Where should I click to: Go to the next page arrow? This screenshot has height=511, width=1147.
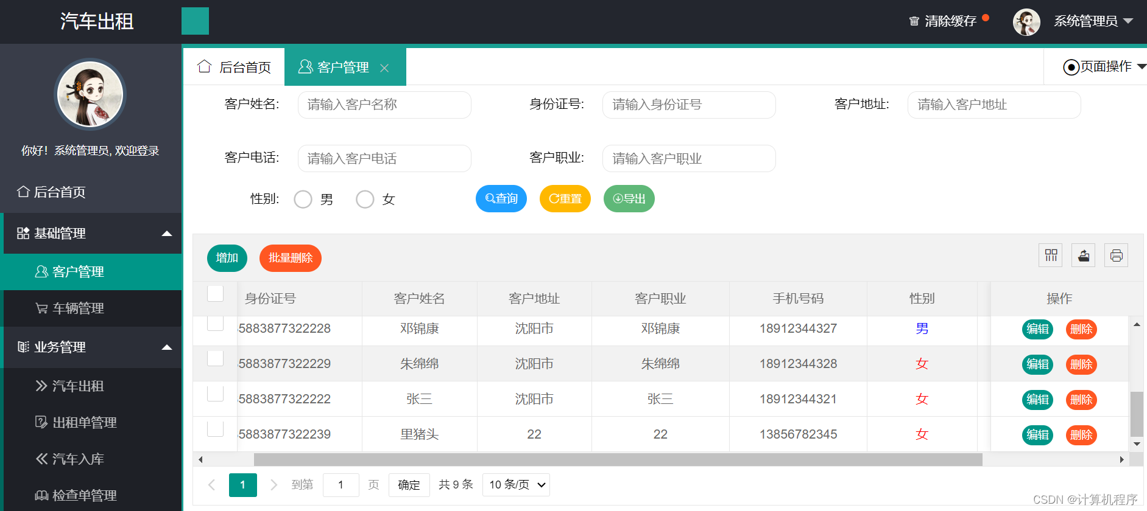[274, 485]
